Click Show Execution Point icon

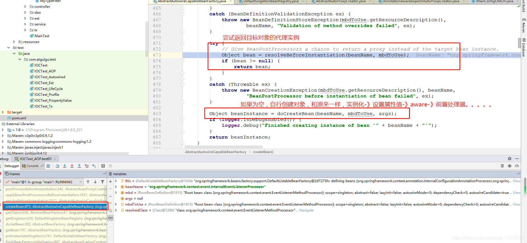[x=48, y=166]
